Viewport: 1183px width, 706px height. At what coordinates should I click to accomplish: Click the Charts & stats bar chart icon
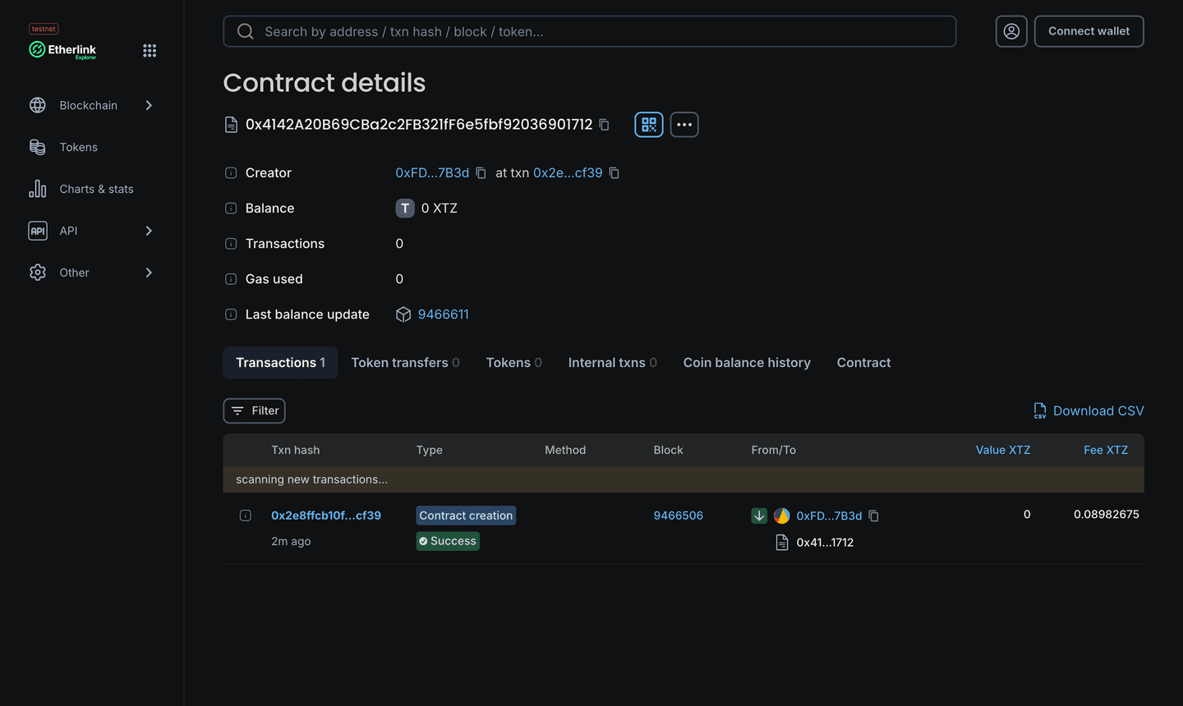tap(38, 189)
